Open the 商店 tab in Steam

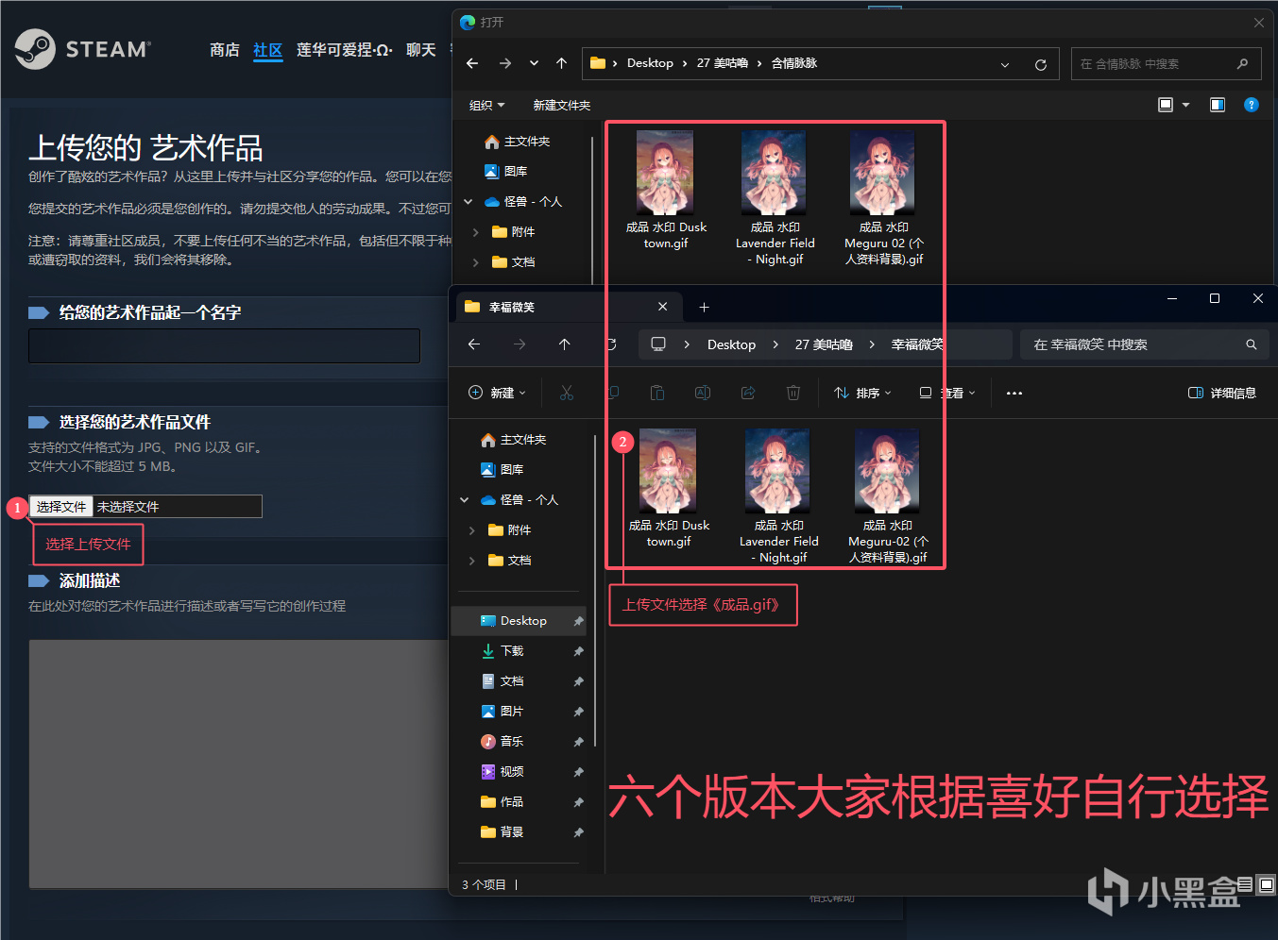click(225, 50)
